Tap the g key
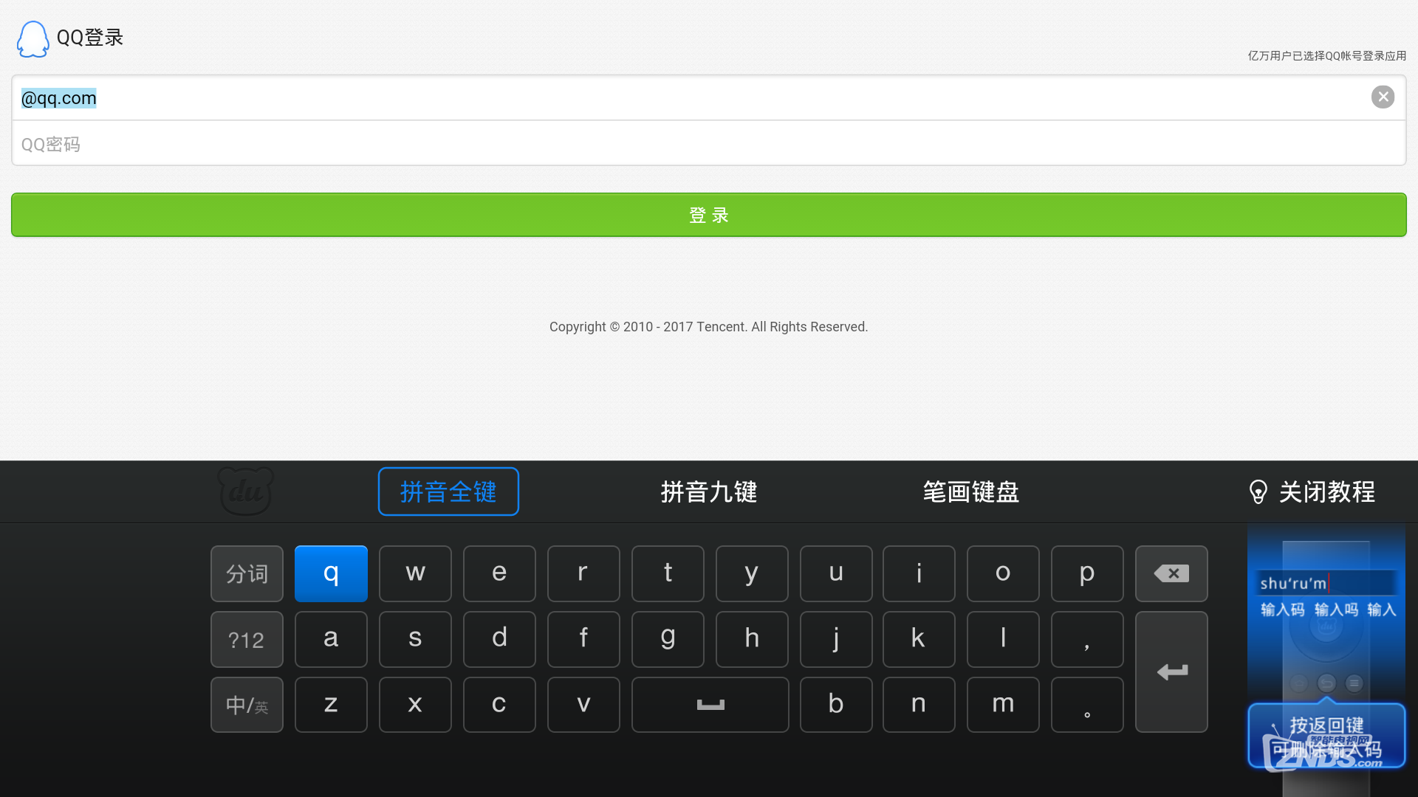Viewport: 1418px width, 797px height. coord(668,639)
